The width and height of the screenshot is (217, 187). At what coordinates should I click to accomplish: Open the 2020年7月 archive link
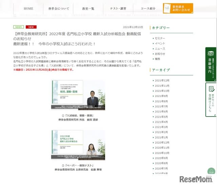161,168
